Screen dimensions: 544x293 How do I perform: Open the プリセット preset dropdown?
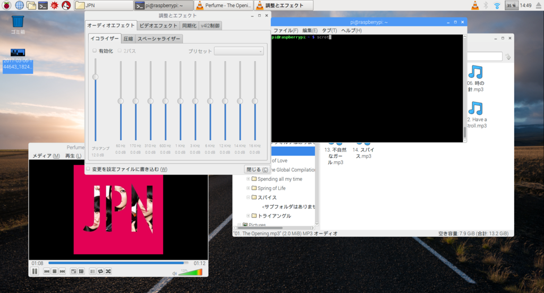click(x=239, y=51)
